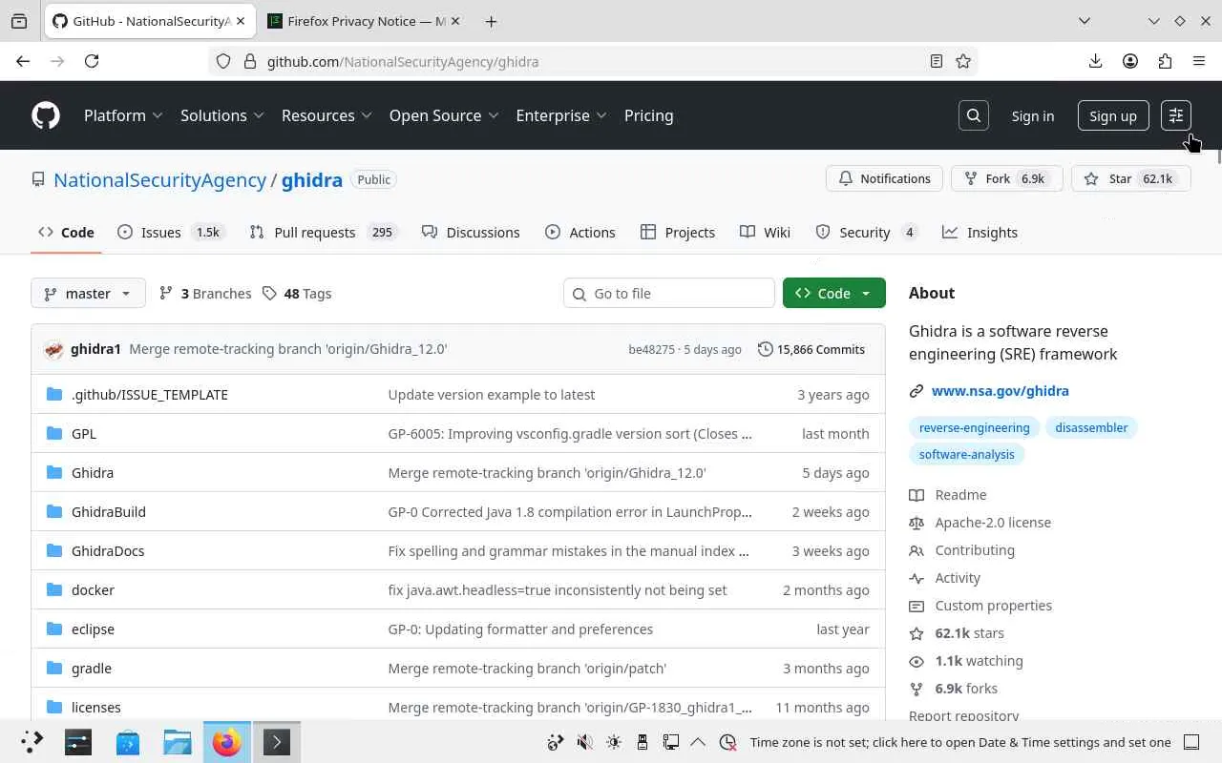Open the Discover software store taskbar icon
The width and height of the screenshot is (1222, 763).
pos(128,742)
